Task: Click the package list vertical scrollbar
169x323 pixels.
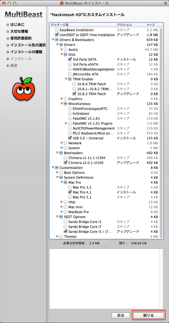Action: 161,133
